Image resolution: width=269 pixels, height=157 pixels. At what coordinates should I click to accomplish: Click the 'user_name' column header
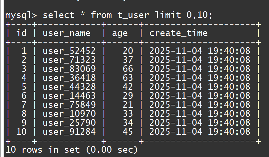pyautogui.click(x=67, y=33)
